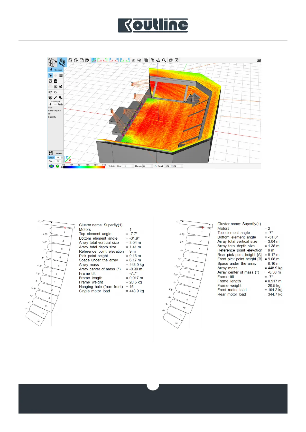Enable the Auto checkbox
The height and width of the screenshot is (432, 306).
coord(109,166)
